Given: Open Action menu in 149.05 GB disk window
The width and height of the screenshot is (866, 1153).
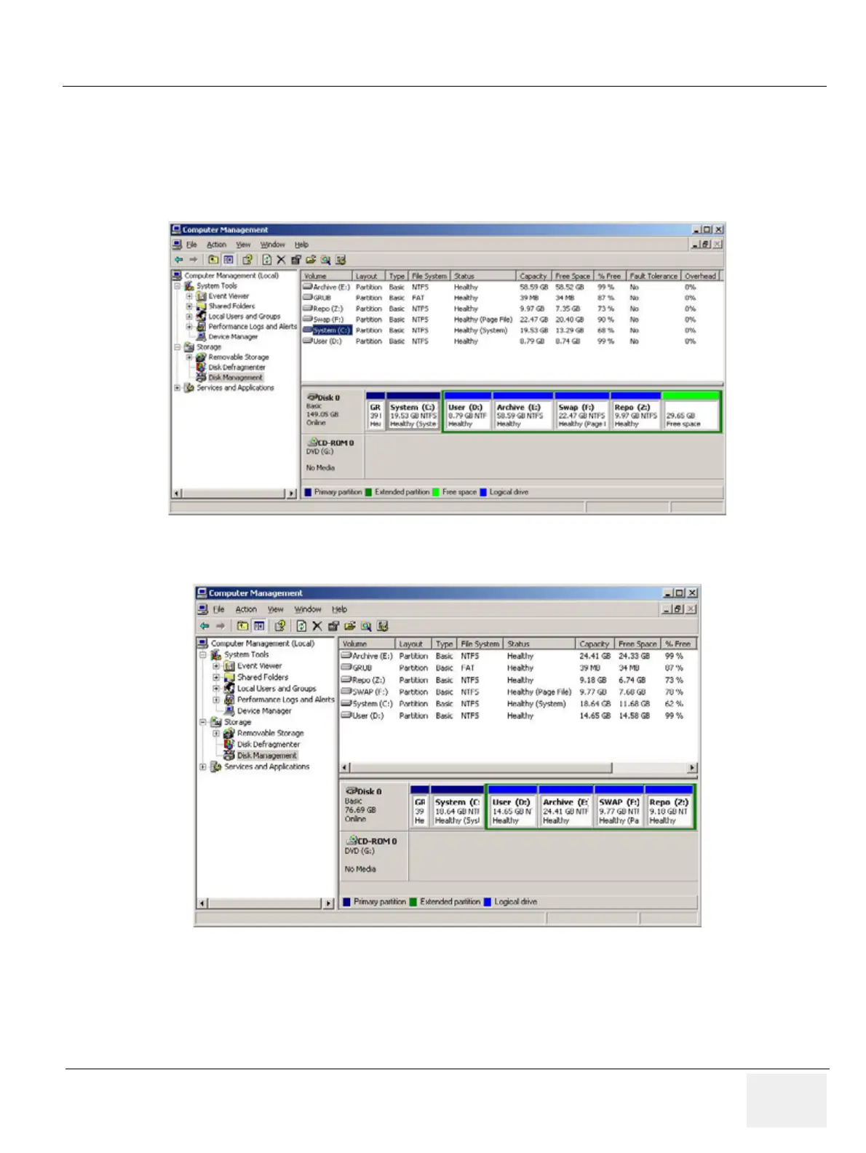Looking at the screenshot, I should pyautogui.click(x=216, y=245).
